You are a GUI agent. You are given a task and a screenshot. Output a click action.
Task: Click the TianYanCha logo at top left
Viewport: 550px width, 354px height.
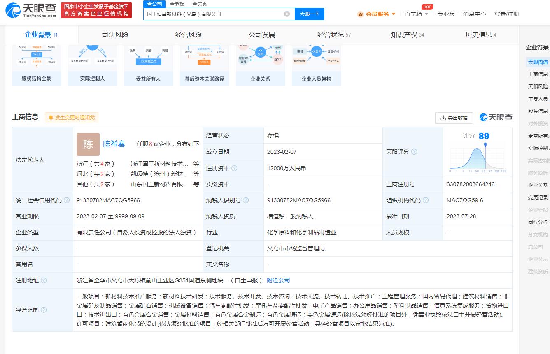coord(31,10)
